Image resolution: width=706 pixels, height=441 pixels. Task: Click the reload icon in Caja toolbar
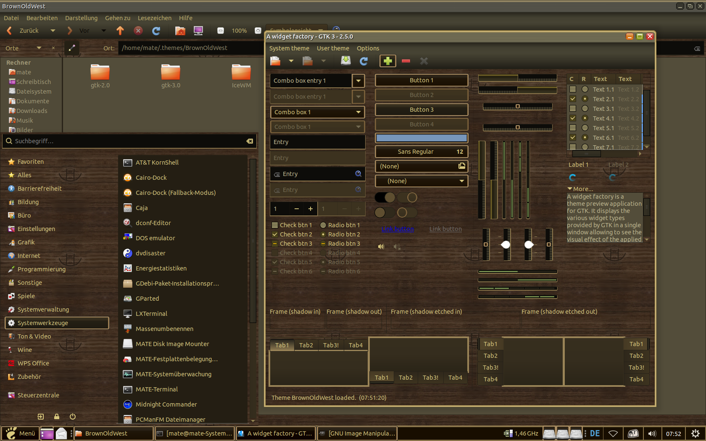click(x=156, y=31)
